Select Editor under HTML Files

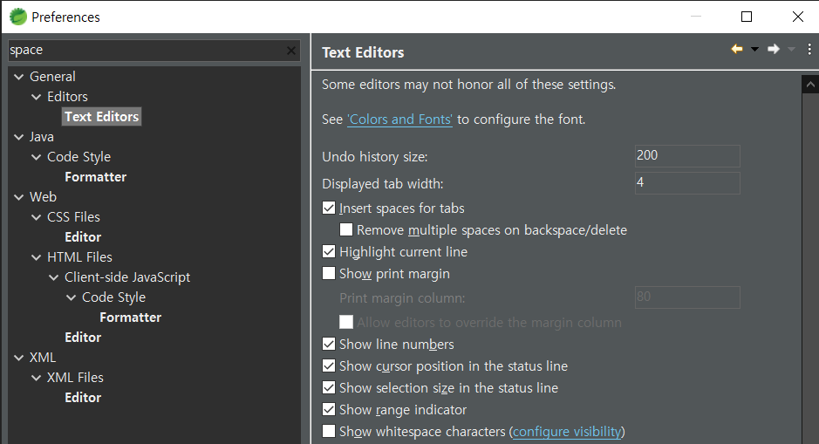click(x=83, y=338)
